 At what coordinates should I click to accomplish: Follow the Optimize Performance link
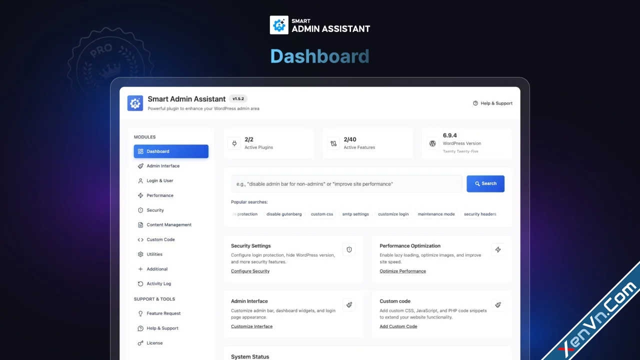(402, 271)
